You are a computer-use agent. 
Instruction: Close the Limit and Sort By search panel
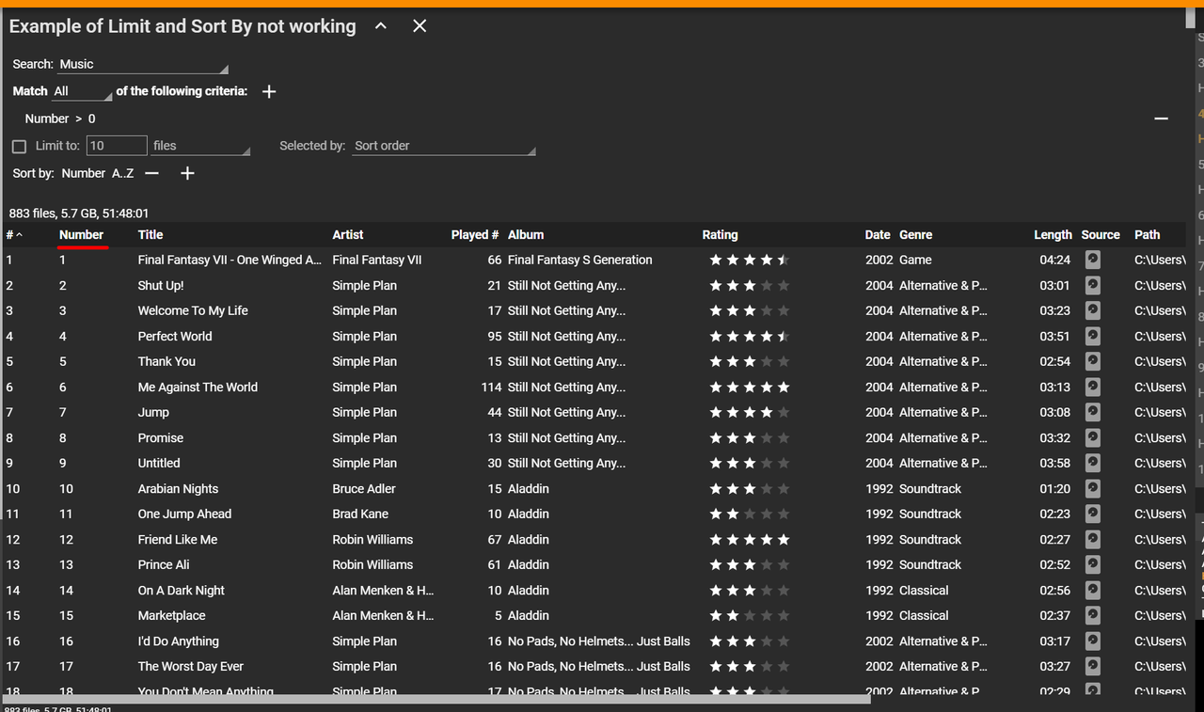point(420,26)
